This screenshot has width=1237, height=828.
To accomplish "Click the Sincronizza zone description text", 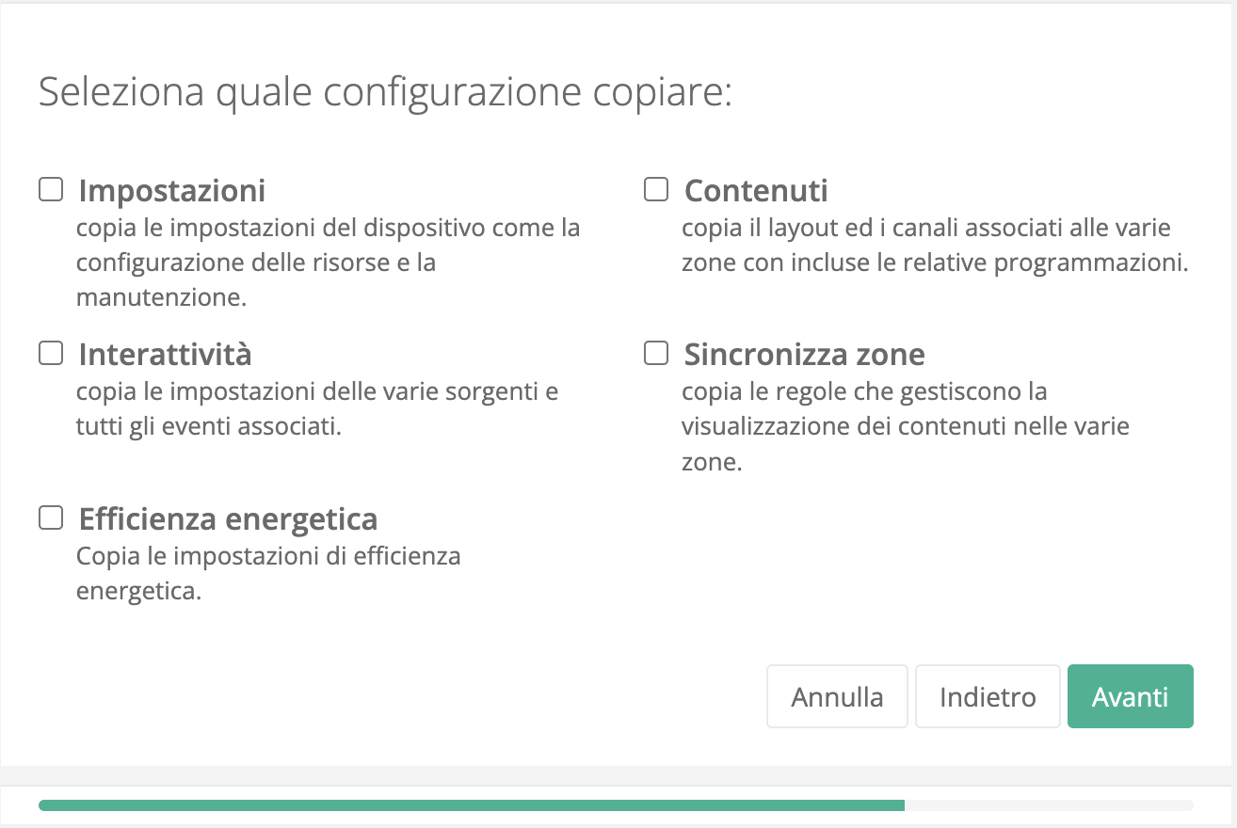I will [x=904, y=425].
